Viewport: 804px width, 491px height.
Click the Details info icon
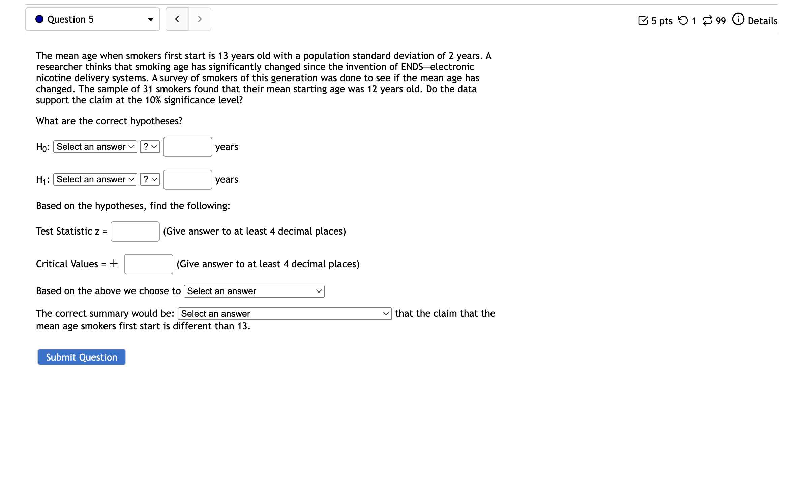pyautogui.click(x=738, y=19)
